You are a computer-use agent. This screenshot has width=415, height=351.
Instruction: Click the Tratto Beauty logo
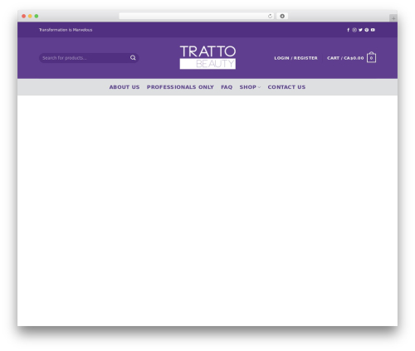point(207,57)
